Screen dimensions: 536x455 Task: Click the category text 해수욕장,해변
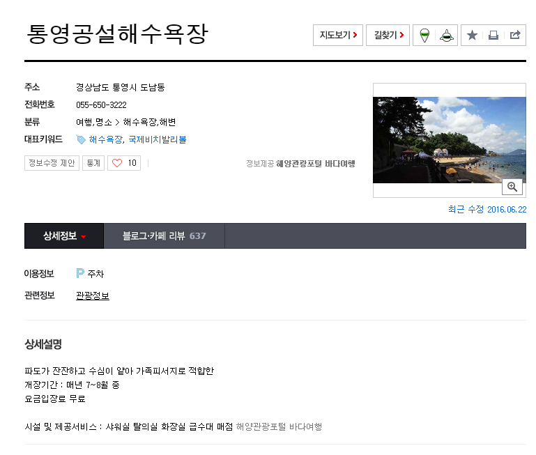tap(149, 122)
